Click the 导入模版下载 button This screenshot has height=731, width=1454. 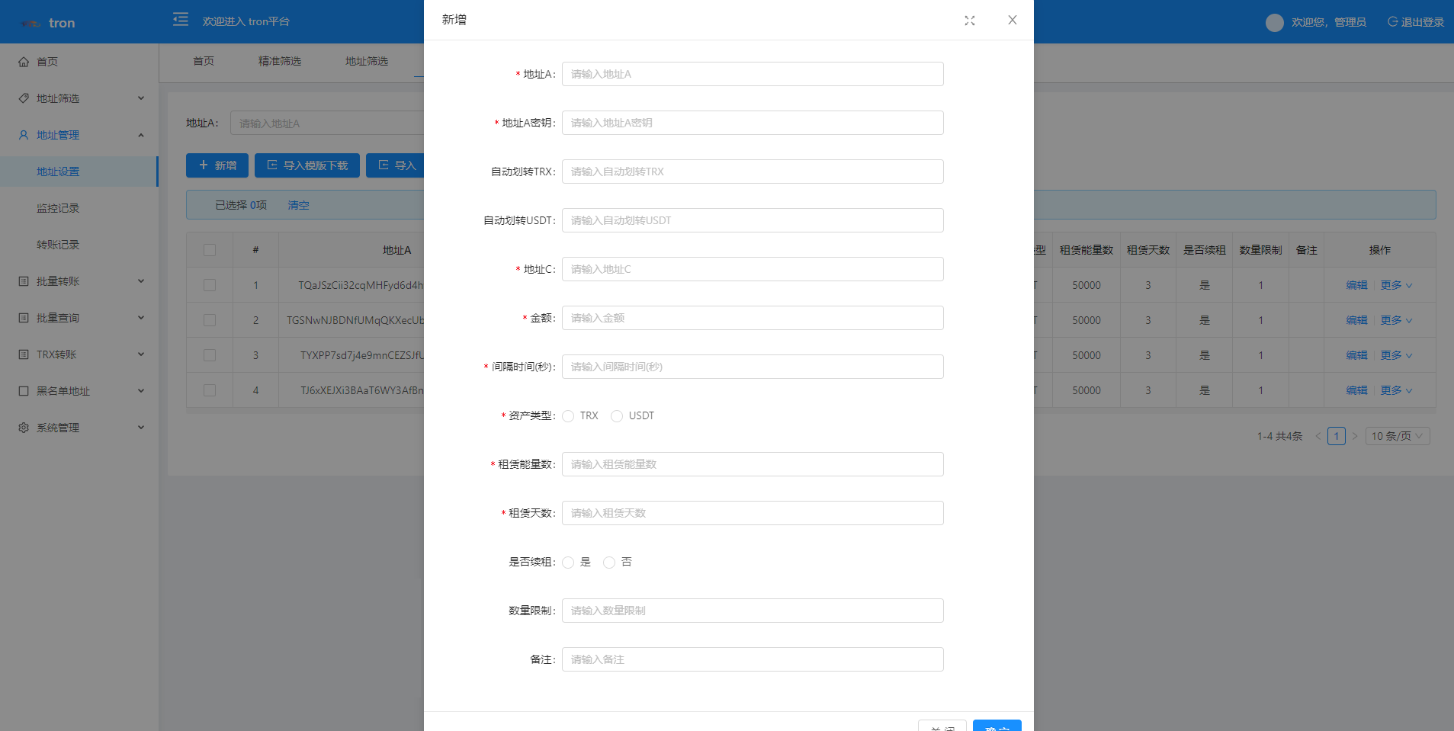point(307,165)
